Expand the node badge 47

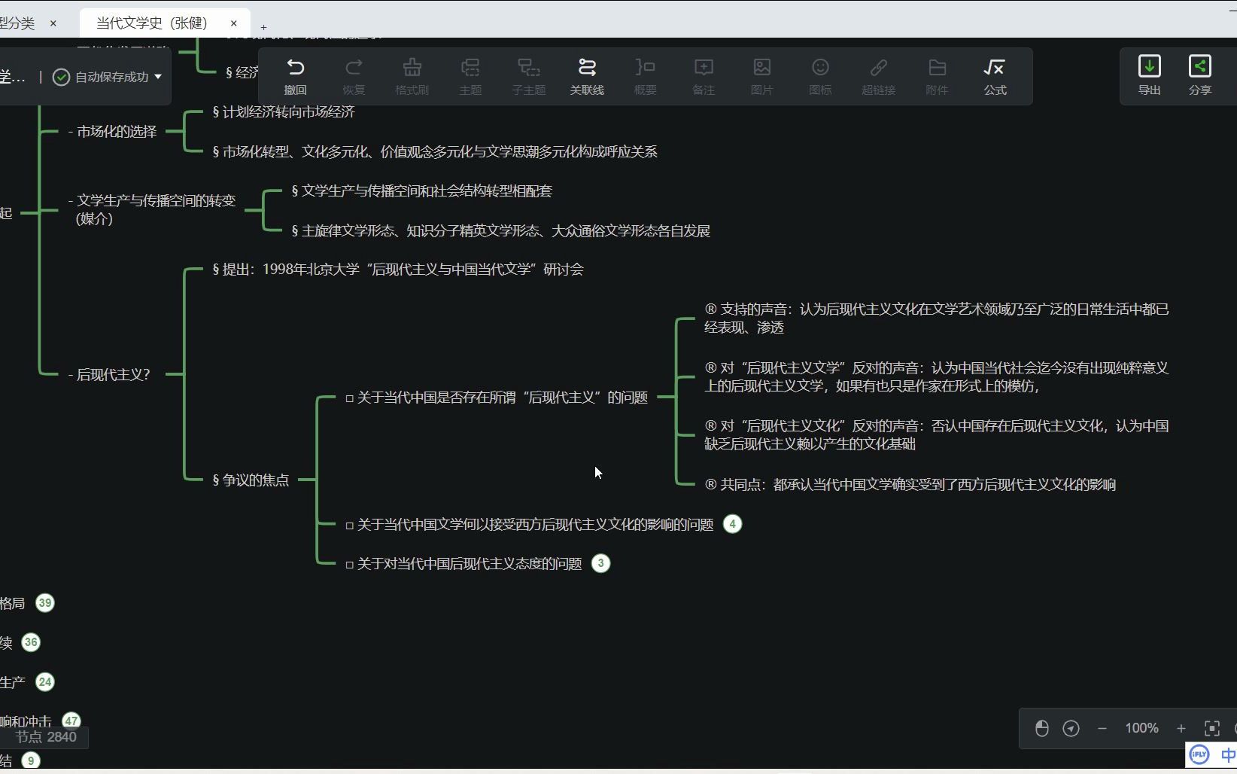coord(71,721)
